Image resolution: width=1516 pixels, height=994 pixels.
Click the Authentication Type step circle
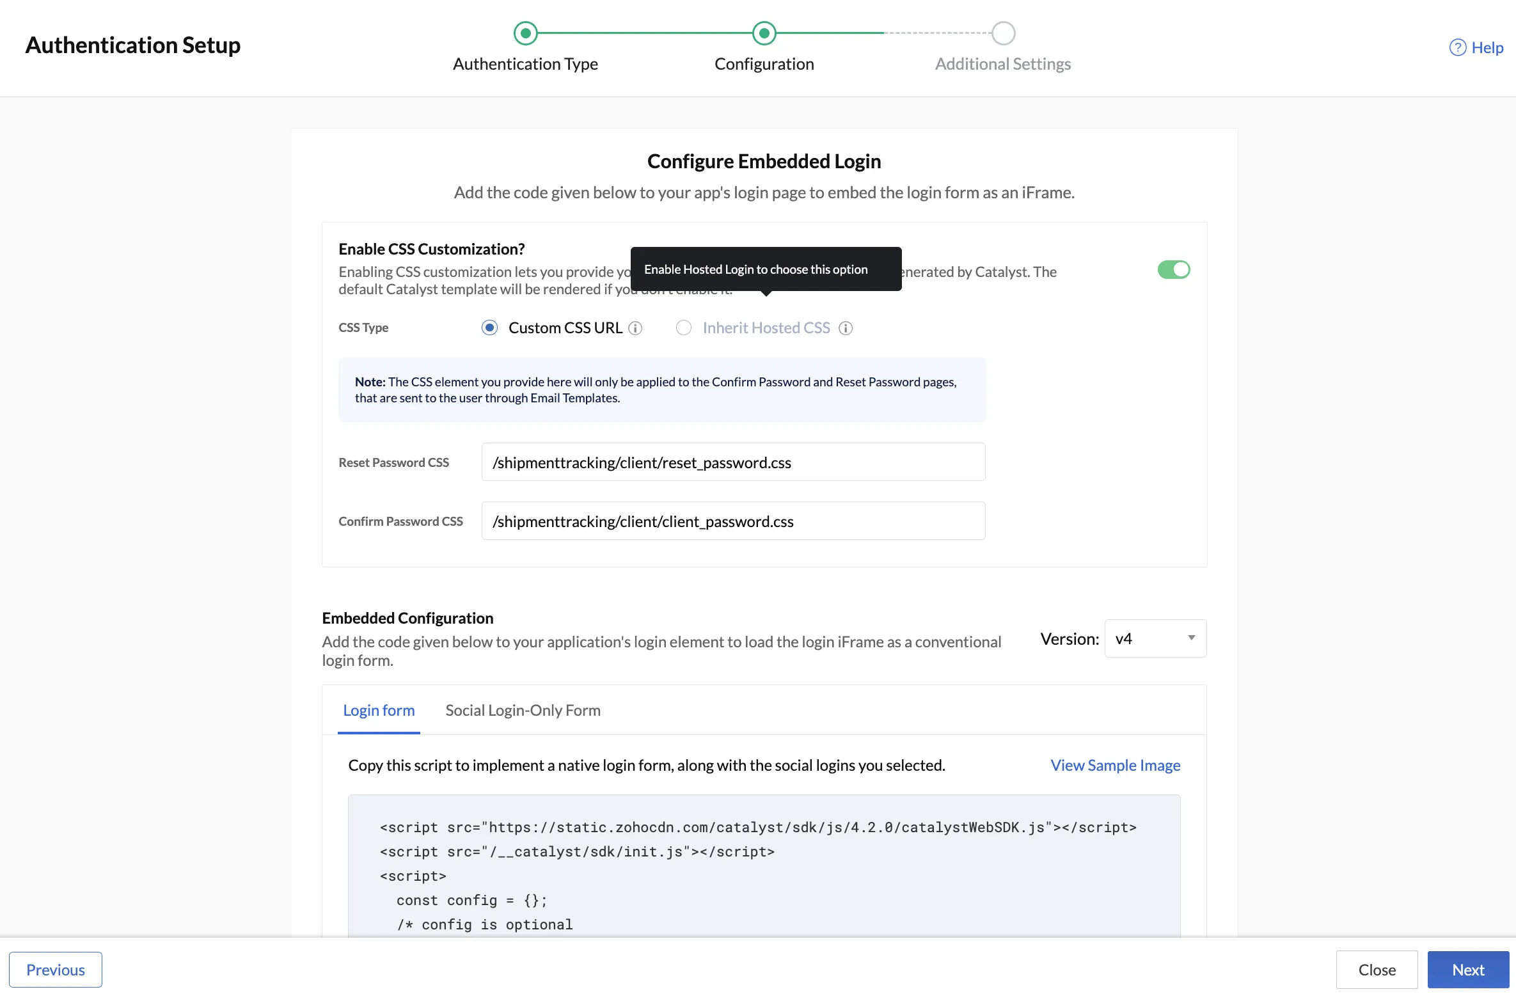526,33
